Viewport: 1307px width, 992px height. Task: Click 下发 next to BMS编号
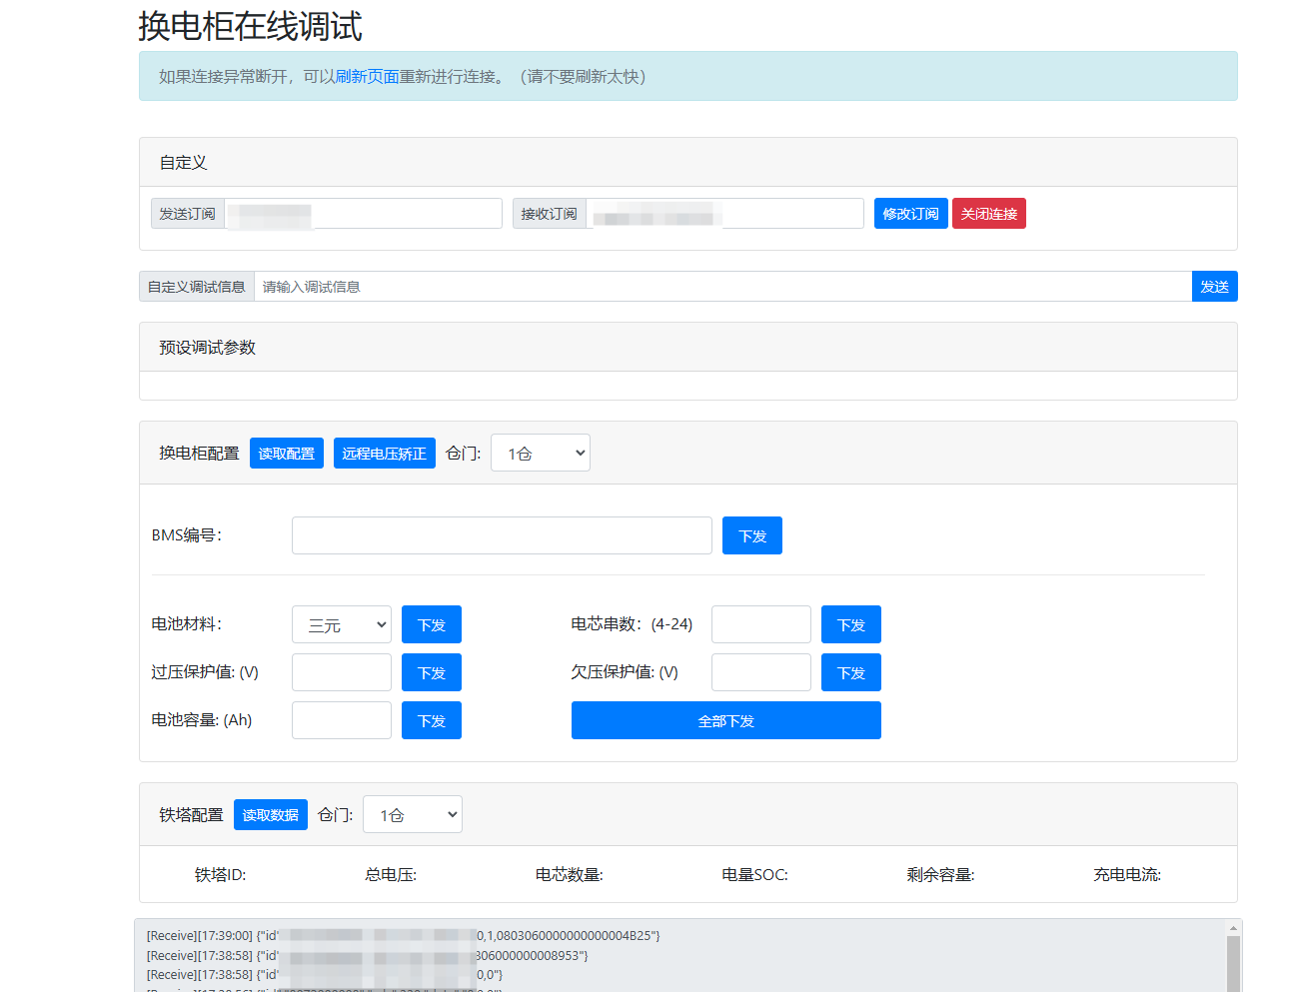[752, 535]
